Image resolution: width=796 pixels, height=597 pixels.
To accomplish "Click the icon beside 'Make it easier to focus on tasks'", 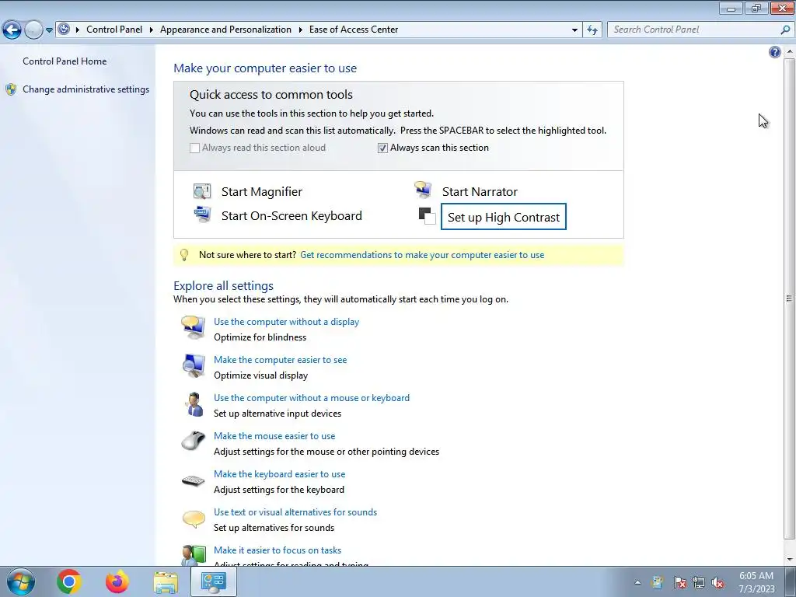I will 194,555.
